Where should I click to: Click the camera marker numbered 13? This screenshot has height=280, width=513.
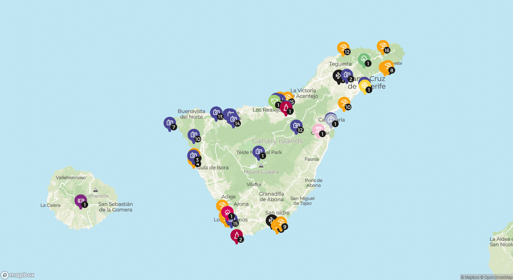pos(216,112)
